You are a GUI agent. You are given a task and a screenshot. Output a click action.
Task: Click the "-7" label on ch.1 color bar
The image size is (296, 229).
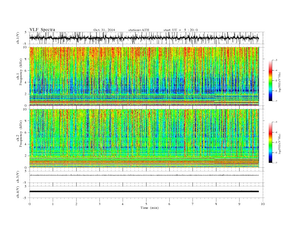point(276,101)
